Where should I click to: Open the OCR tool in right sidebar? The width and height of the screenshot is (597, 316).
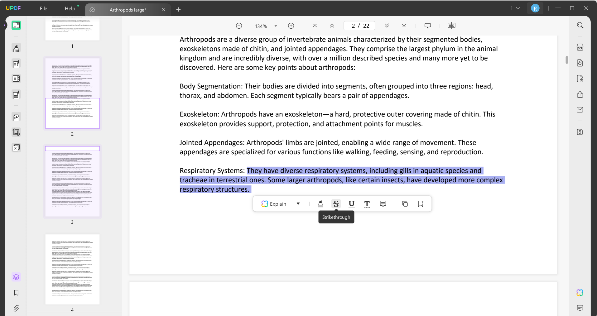[580, 47]
